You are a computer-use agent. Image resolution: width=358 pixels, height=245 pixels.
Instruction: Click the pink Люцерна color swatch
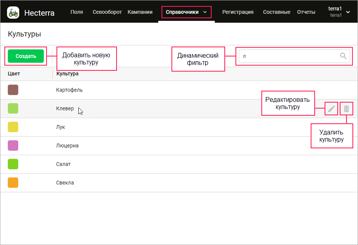pos(13,146)
